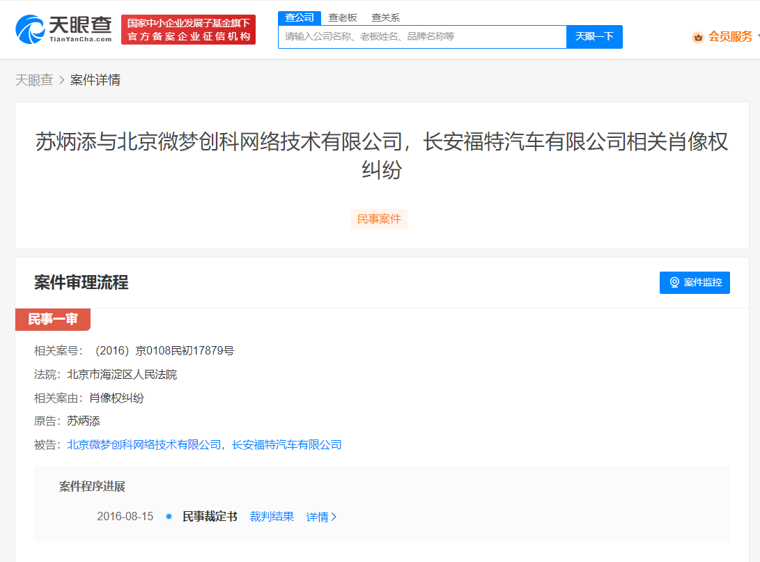
Task: Click the red 官方备案企业征信机构 banner
Action: click(189, 29)
